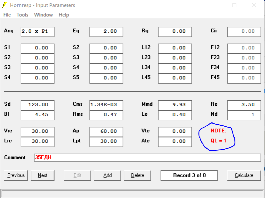Click the Atc input field
This screenshot has height=198, width=265.
click(175, 142)
